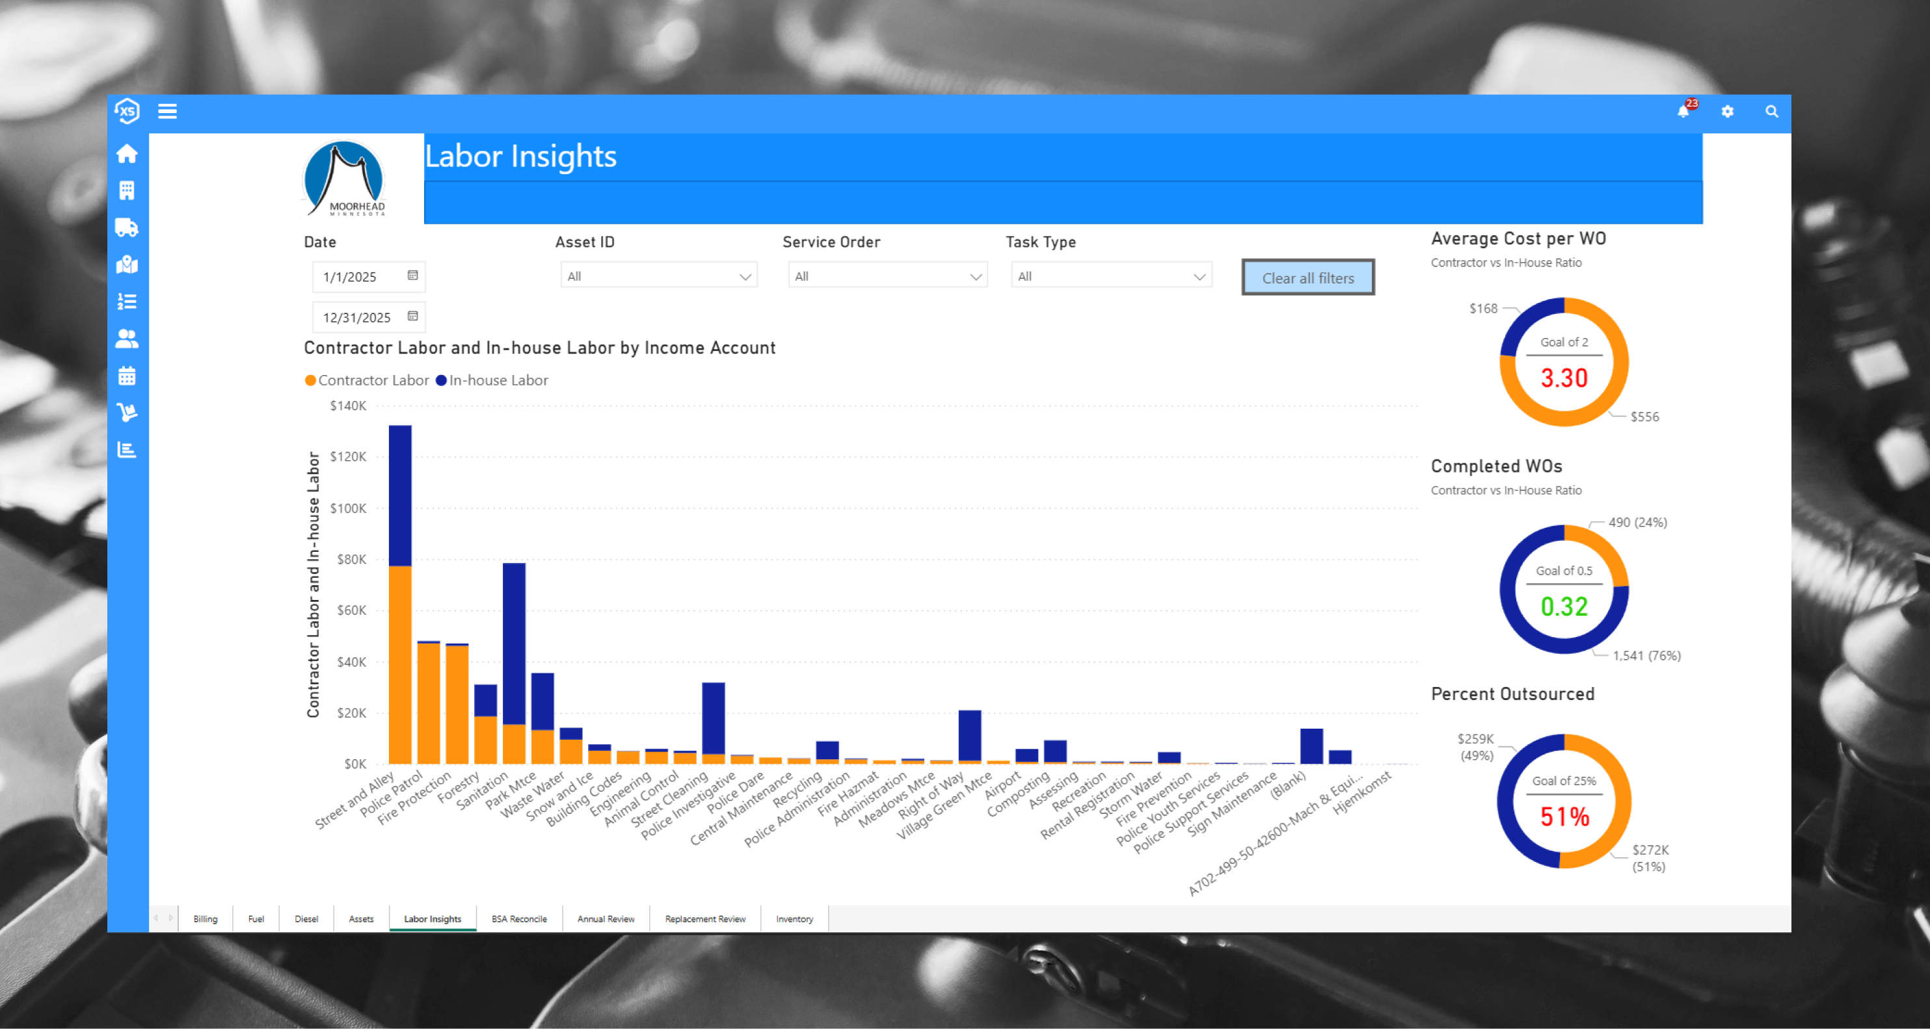This screenshot has width=1930, height=1029.
Task: Open the numbered task list icon
Action: point(127,302)
